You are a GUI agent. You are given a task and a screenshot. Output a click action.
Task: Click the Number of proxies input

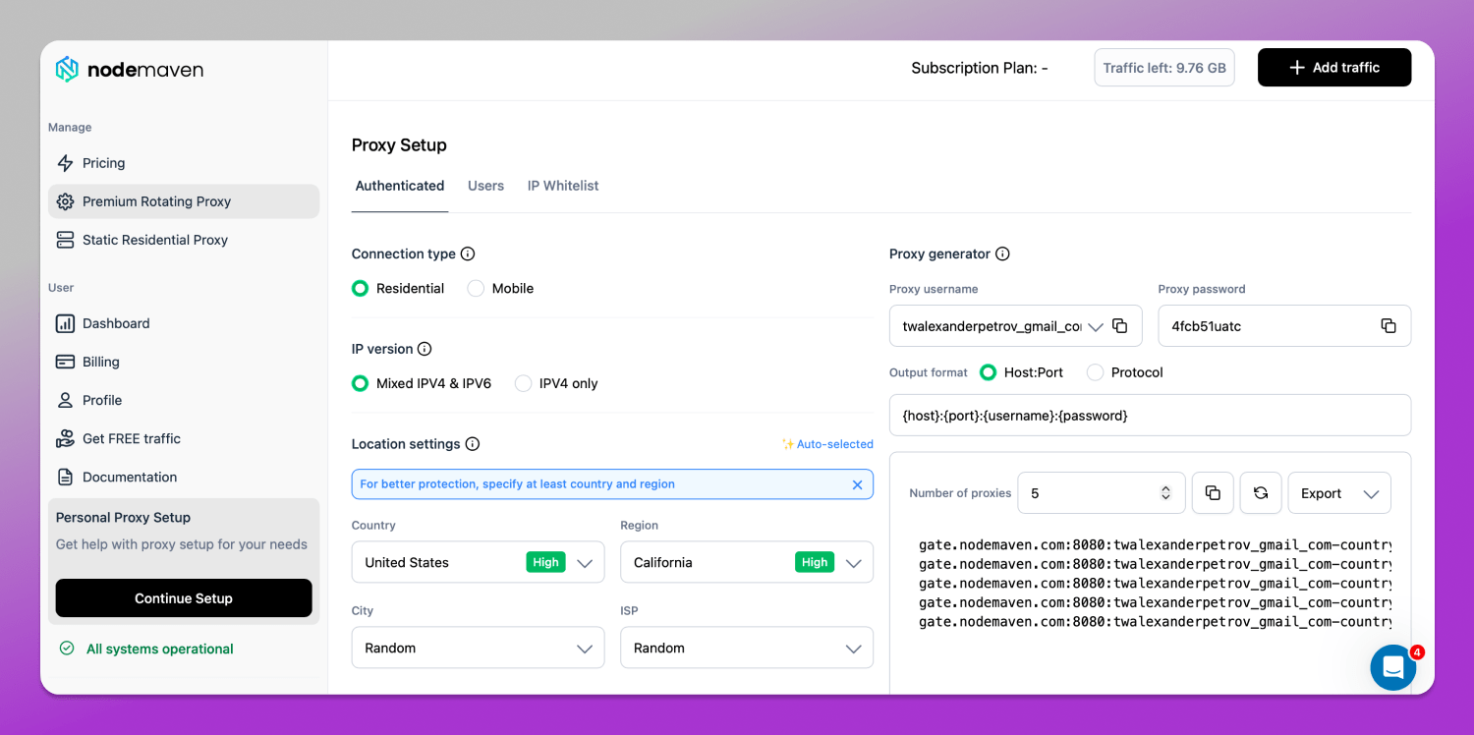click(1101, 493)
